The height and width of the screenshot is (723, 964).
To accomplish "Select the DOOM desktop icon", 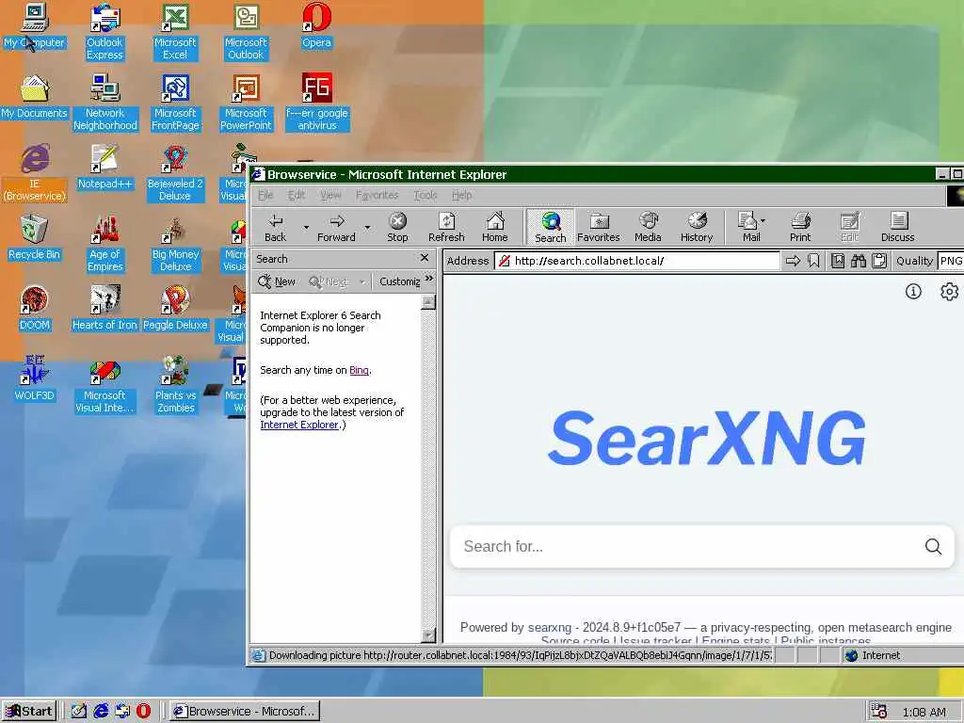I will (35, 309).
